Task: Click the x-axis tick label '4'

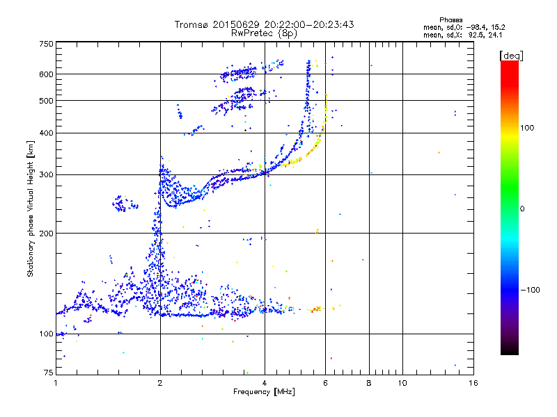Action: [x=265, y=383]
